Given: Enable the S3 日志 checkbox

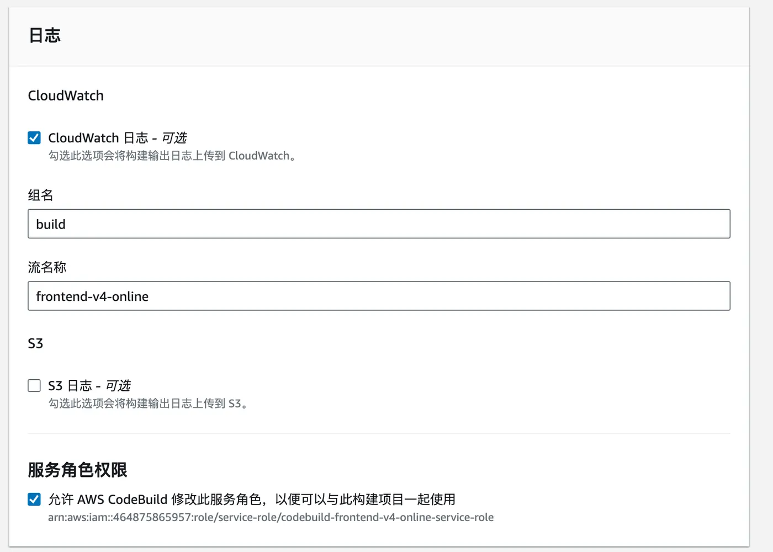Looking at the screenshot, I should click(x=34, y=386).
